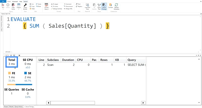Click the clock icon in timings toolbar
Image resolution: width=202 pixels, height=108 pixels.
[x=14, y=55]
